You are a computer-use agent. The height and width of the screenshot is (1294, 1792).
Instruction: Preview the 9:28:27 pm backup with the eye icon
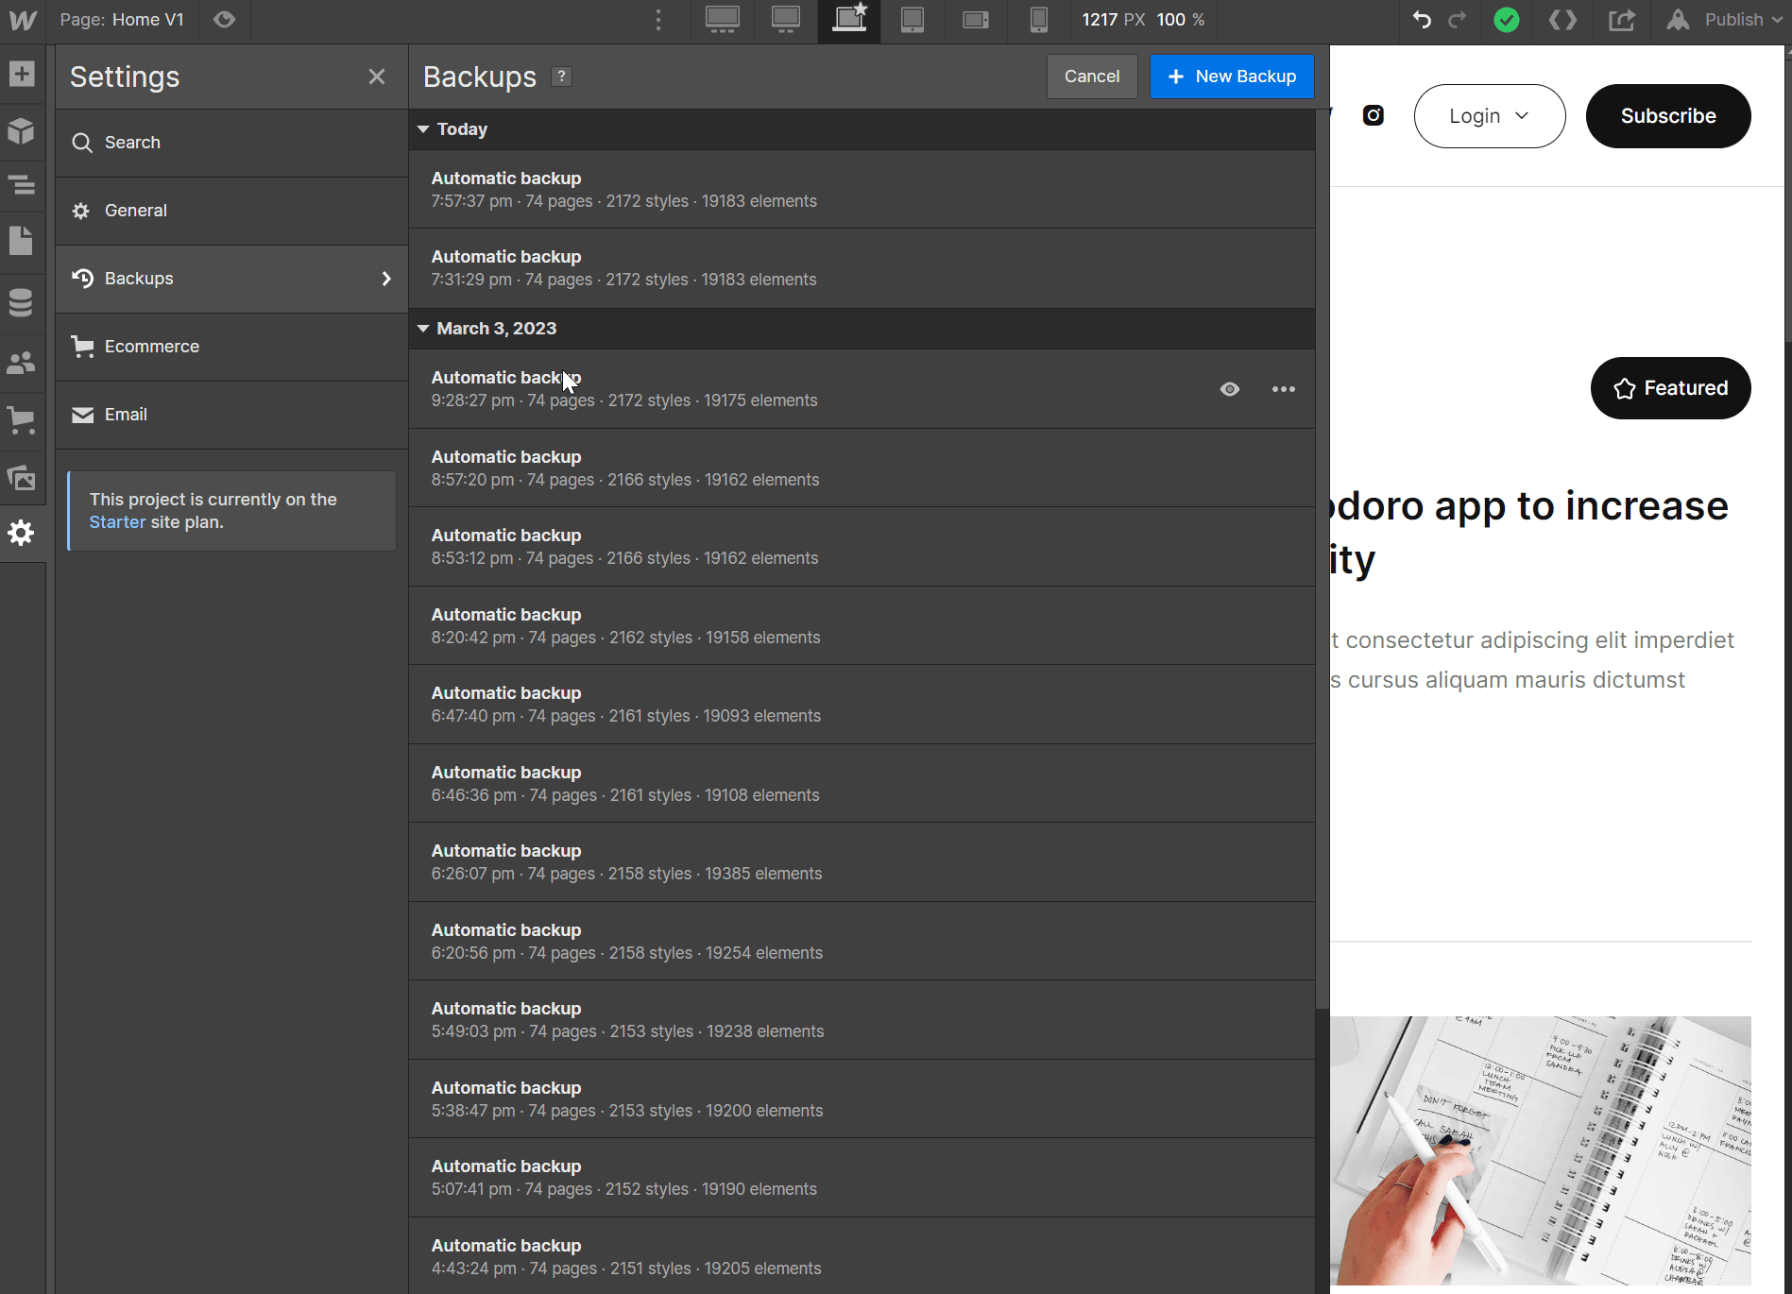tap(1229, 389)
